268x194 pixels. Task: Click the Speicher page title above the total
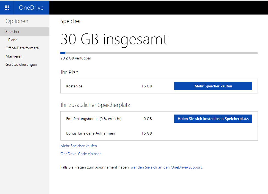[x=71, y=21]
